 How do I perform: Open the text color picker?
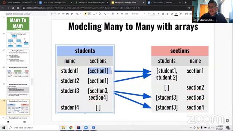point(176,14)
